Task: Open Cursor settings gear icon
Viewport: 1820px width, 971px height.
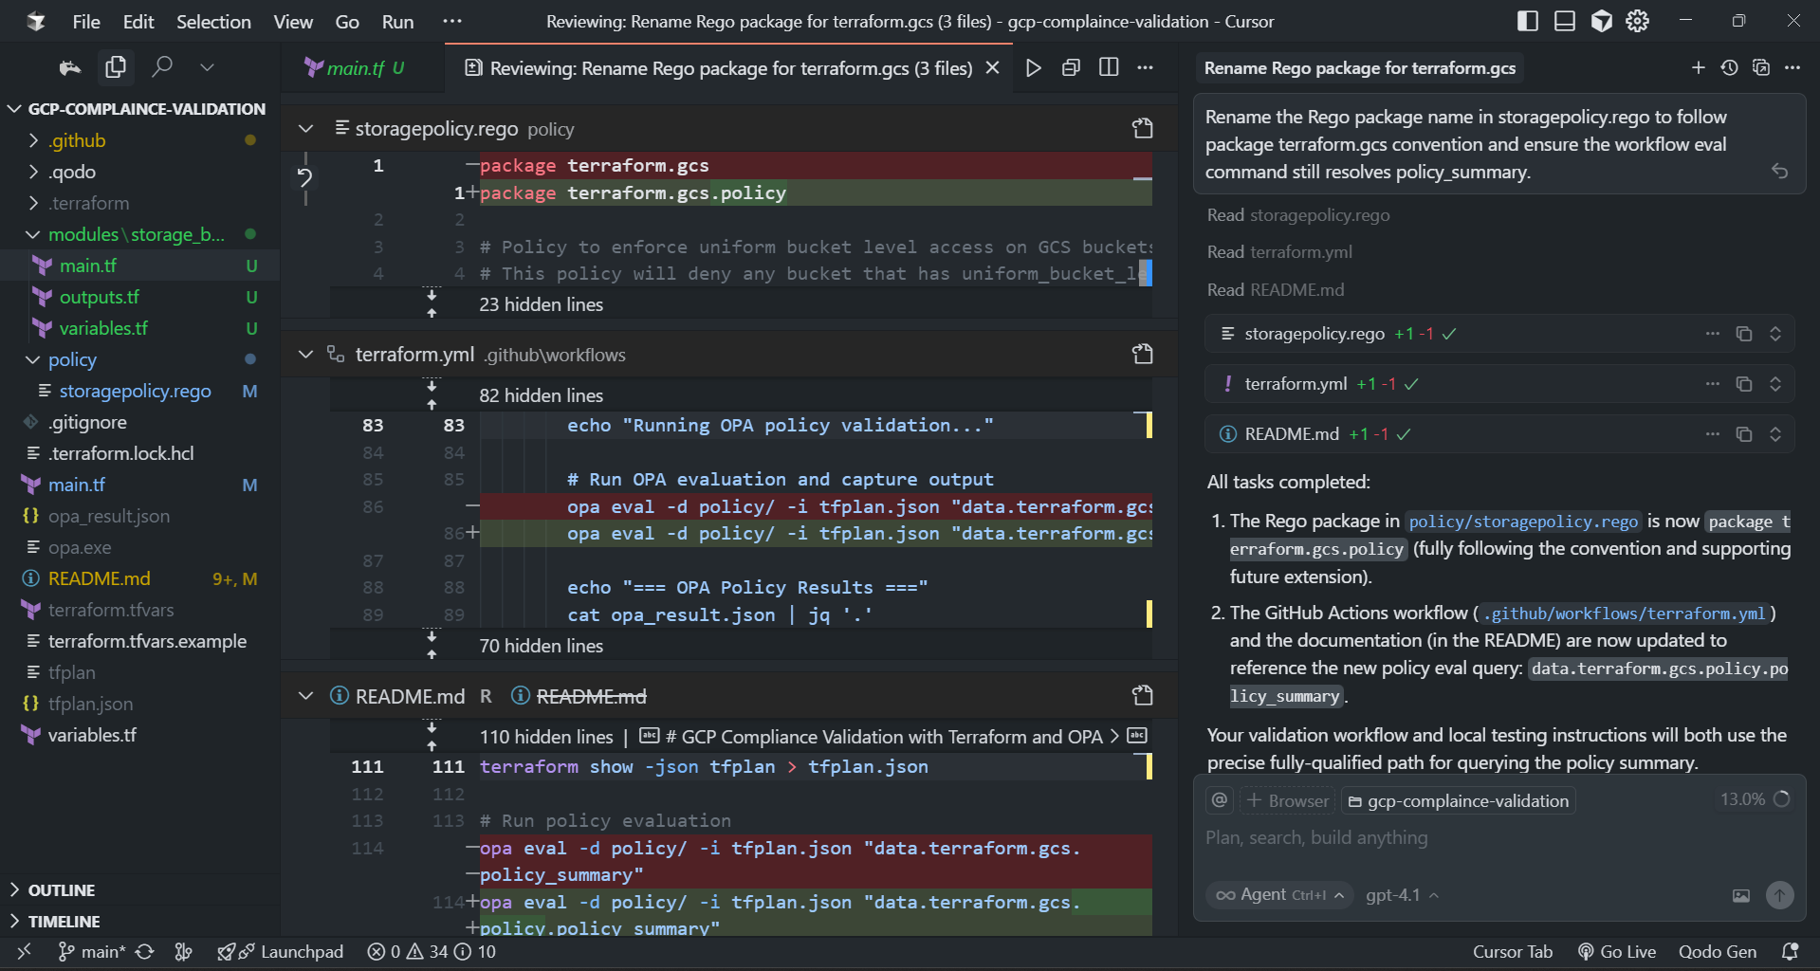Action: tap(1638, 21)
